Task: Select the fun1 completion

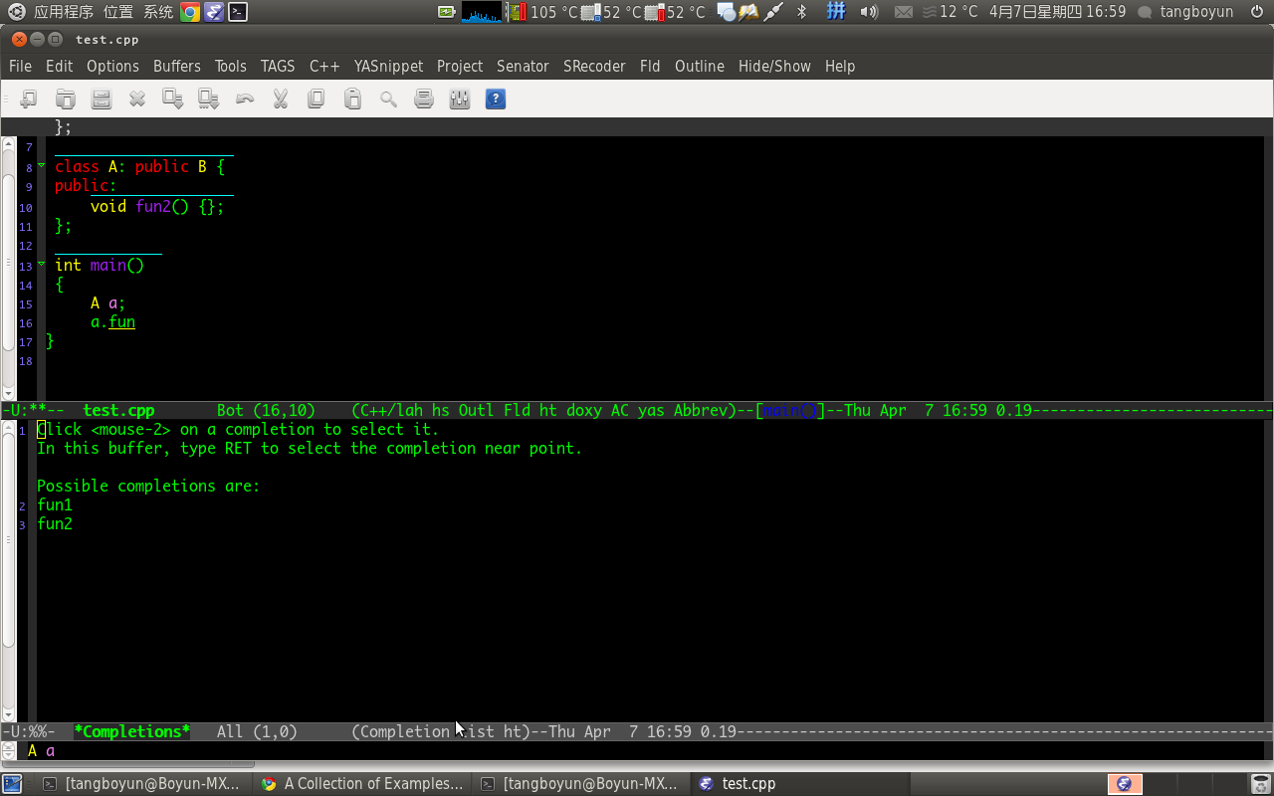Action: pyautogui.click(x=55, y=504)
